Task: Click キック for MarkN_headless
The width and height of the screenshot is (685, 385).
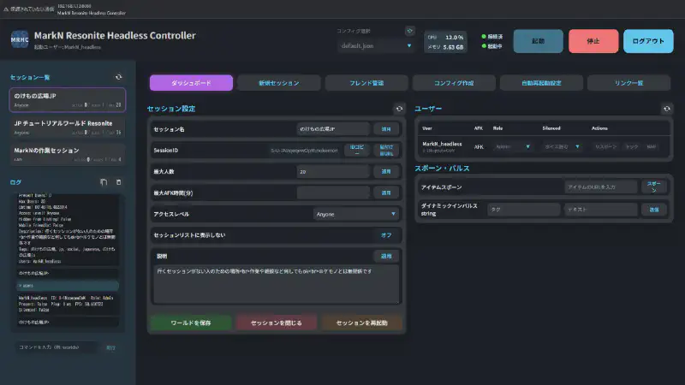Action: click(631, 146)
